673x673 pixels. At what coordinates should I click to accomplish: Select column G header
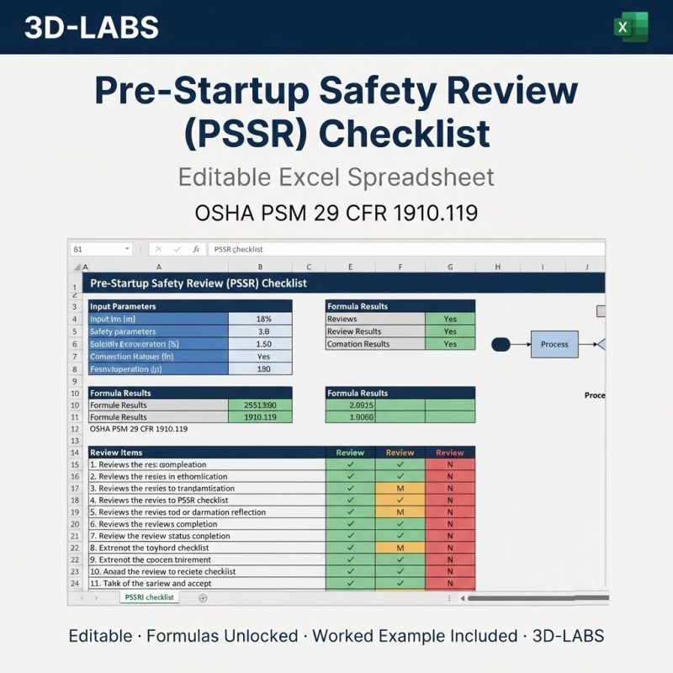coord(450,267)
